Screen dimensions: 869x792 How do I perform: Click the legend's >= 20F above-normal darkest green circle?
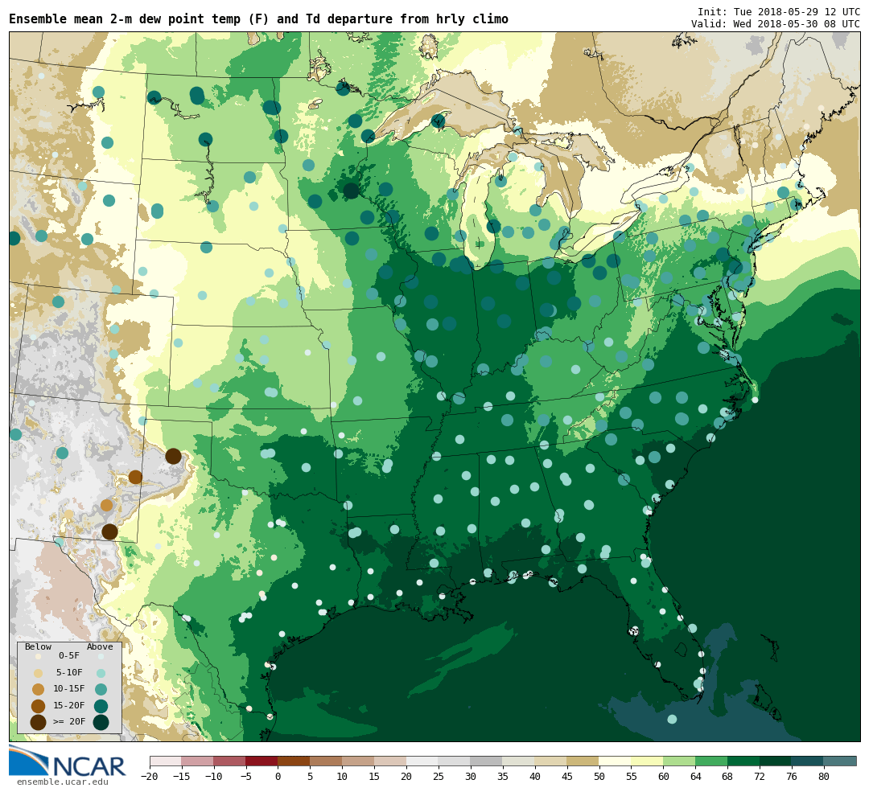tap(101, 723)
